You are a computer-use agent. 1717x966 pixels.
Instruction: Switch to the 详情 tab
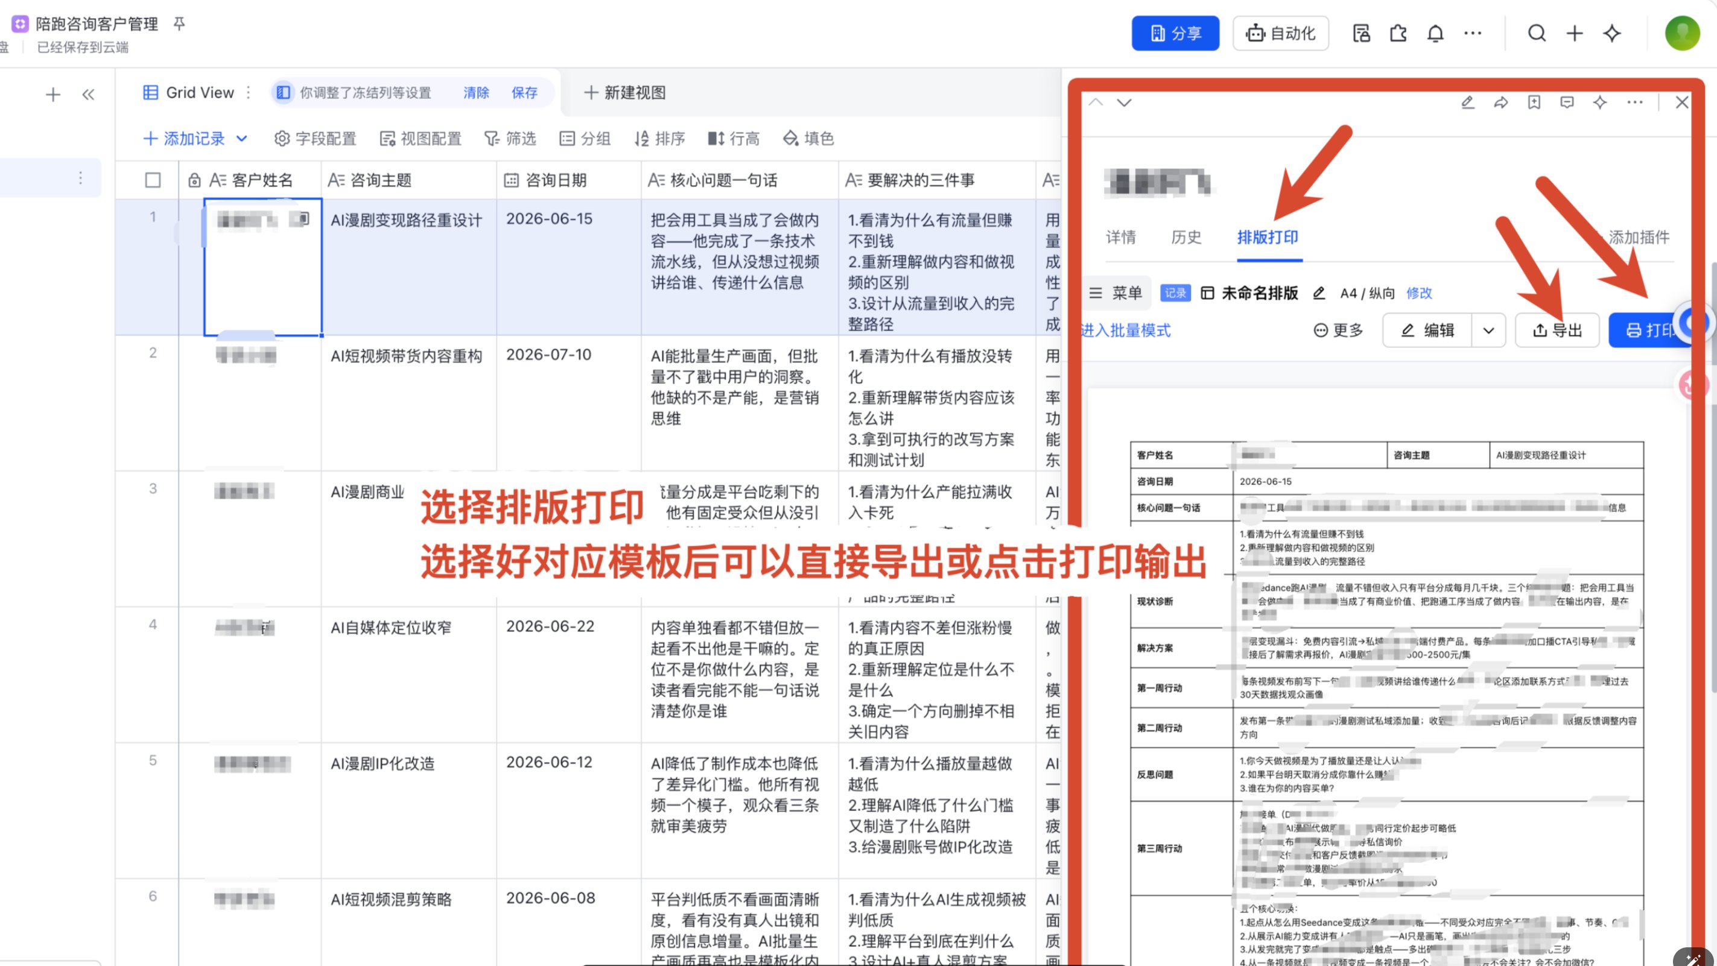pos(1120,237)
